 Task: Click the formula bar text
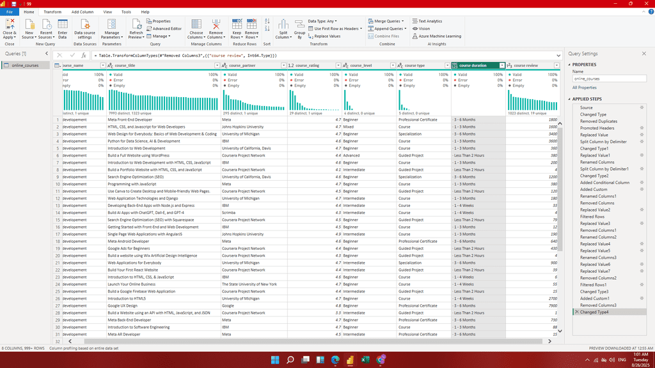185,56
